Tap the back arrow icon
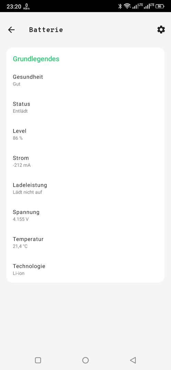This screenshot has height=370, width=171. pyautogui.click(x=11, y=30)
